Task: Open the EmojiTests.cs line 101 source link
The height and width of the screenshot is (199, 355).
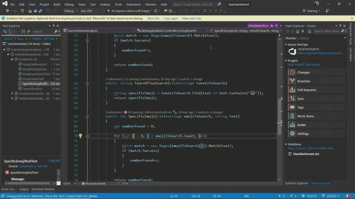Action: pyautogui.click(x=34, y=166)
